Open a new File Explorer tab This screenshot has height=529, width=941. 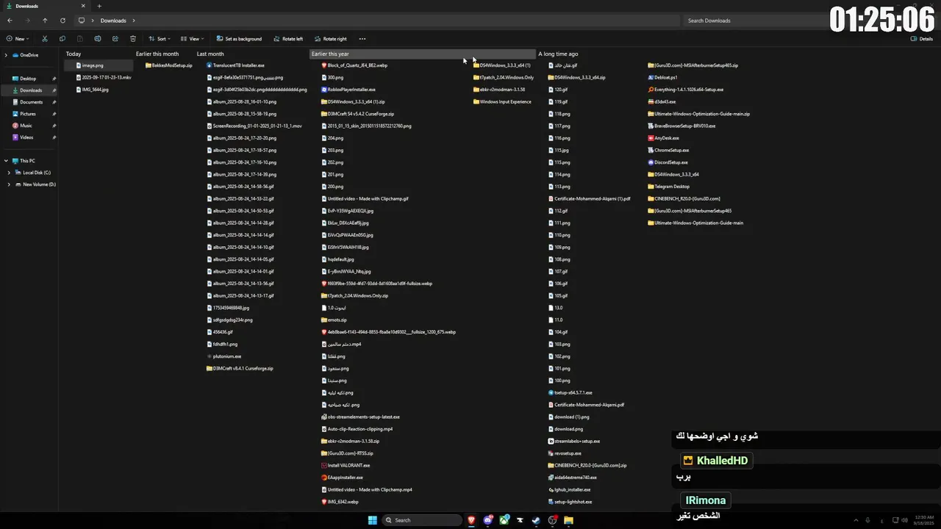(99, 6)
